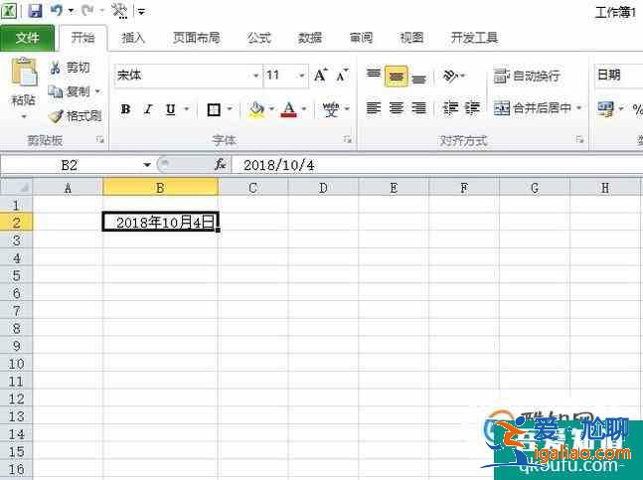Viewport: 643px width, 480px height.
Task: Expand the border style dropdown arrow
Action: pyautogui.click(x=230, y=109)
